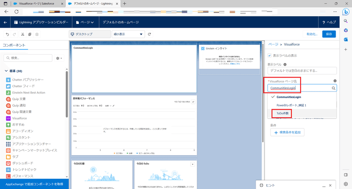
Task: Open the 今日の ToDo card dropdown arrow
Action: pyautogui.click(x=192, y=164)
